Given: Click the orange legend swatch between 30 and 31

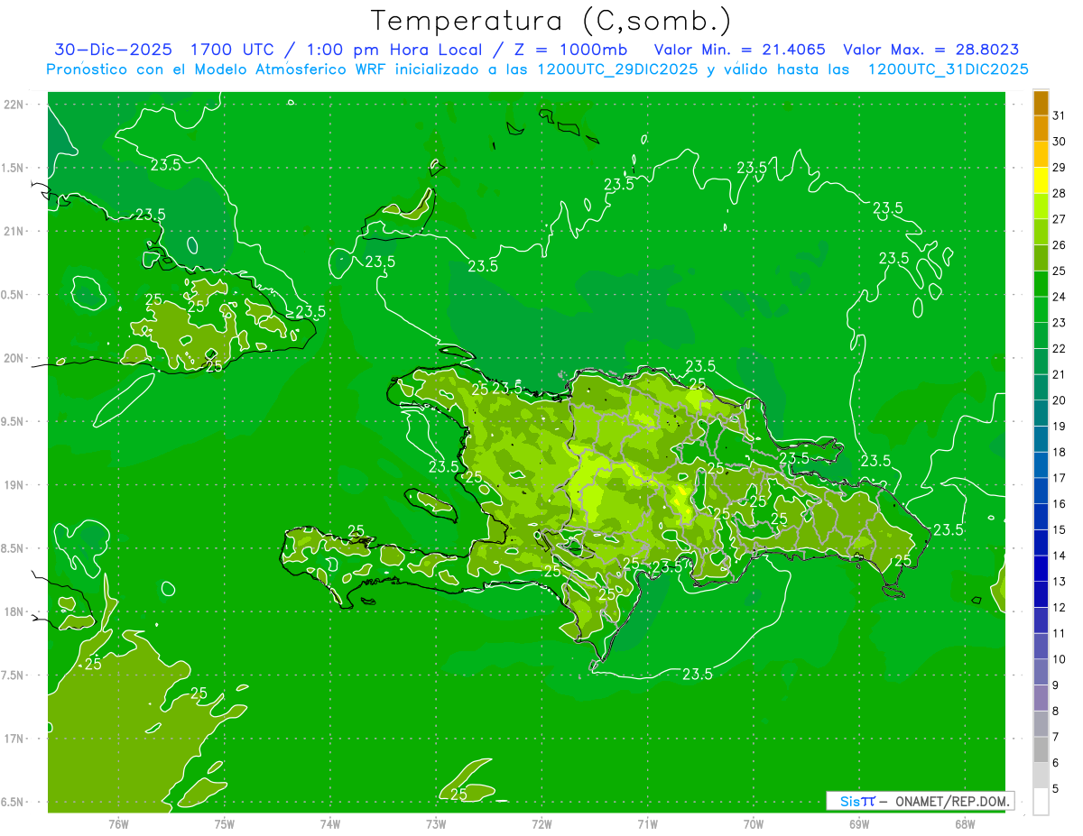Looking at the screenshot, I should (x=1041, y=129).
